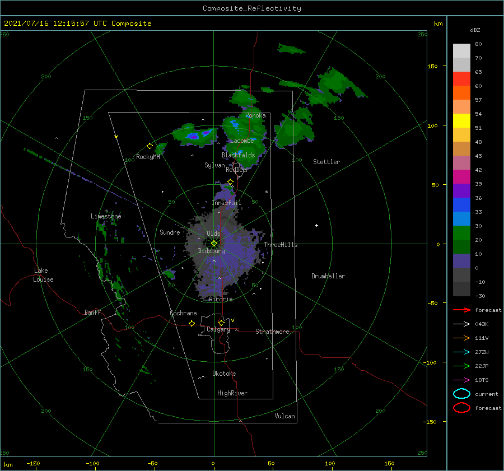This screenshot has width=504, height=471.
Task: Click the Ponoka city label
Action: [x=255, y=115]
